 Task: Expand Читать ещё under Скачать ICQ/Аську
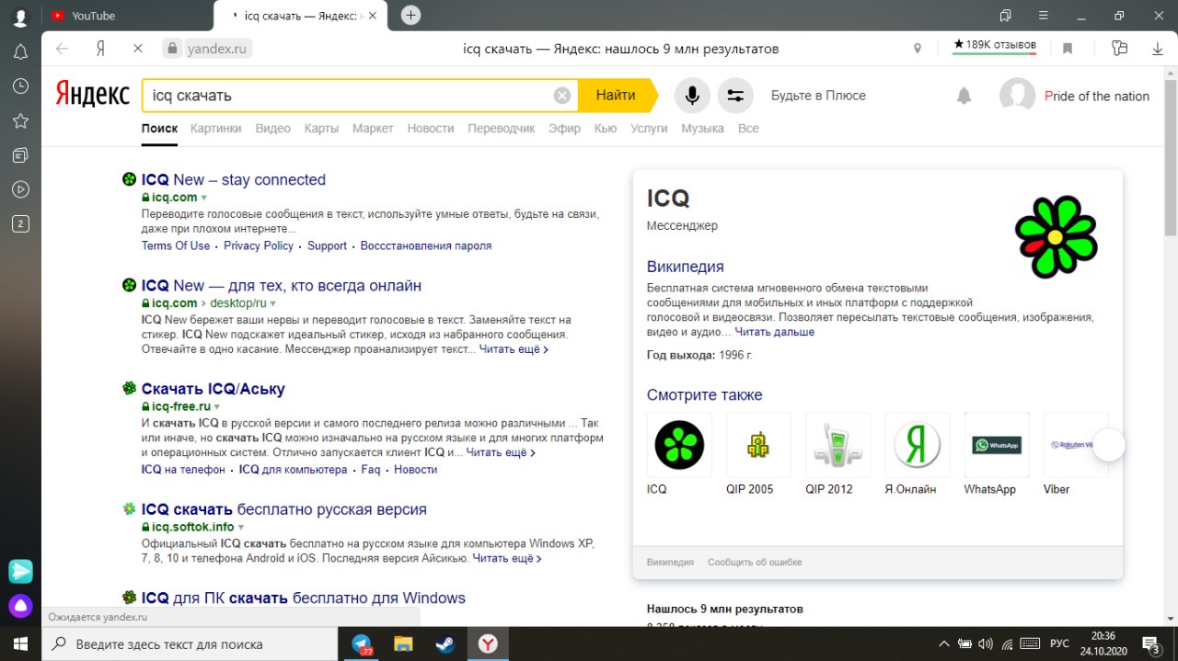tap(501, 452)
